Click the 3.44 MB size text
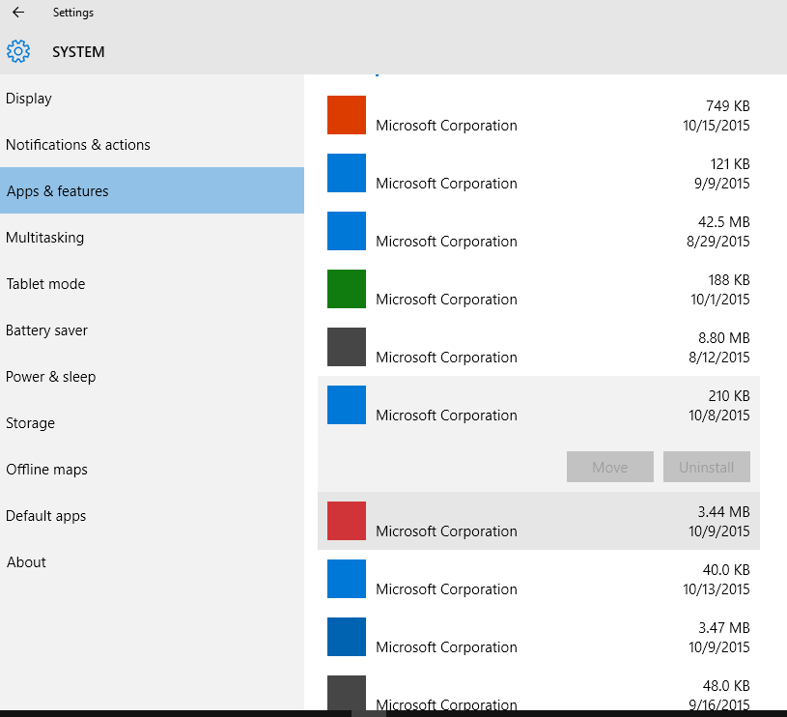The height and width of the screenshot is (717, 787). tap(724, 511)
